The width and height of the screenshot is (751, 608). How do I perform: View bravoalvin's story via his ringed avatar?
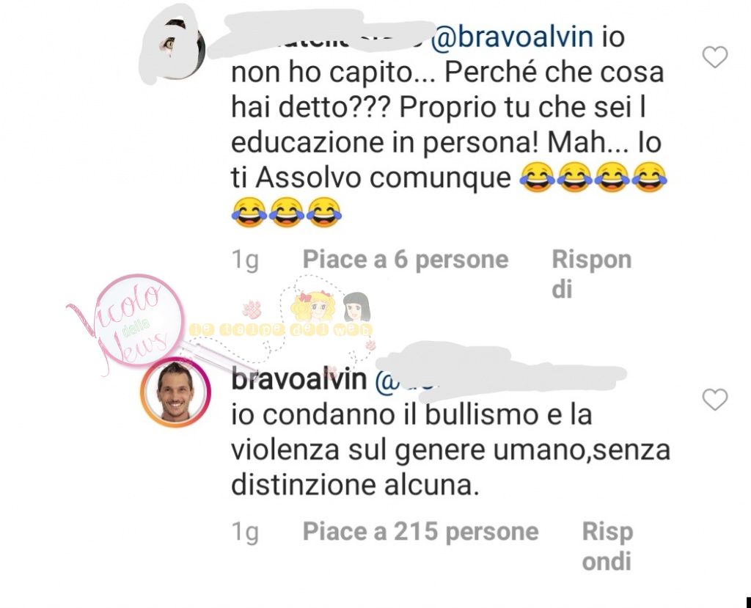175,392
